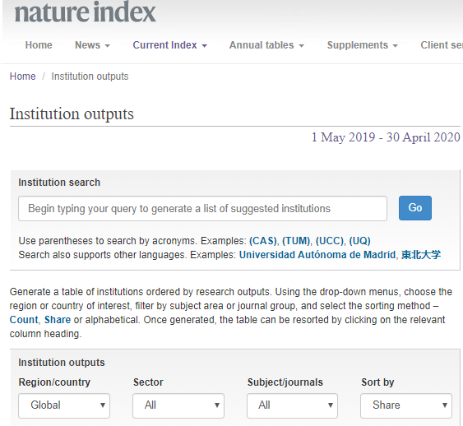
Task: Open the Region/country dropdown set to Global
Action: [64, 405]
